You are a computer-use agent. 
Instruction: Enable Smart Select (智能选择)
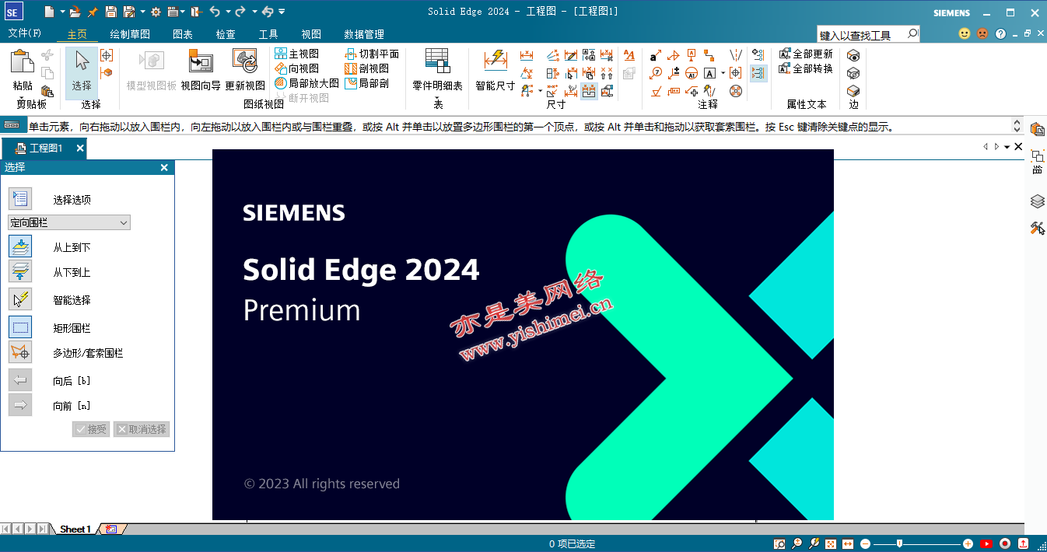click(x=20, y=299)
